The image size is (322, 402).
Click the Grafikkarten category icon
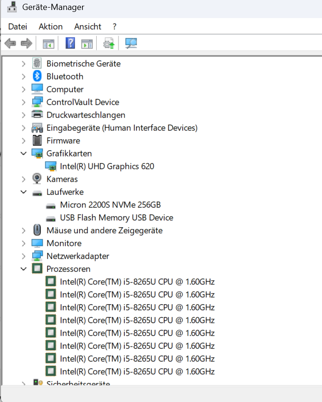37,153
